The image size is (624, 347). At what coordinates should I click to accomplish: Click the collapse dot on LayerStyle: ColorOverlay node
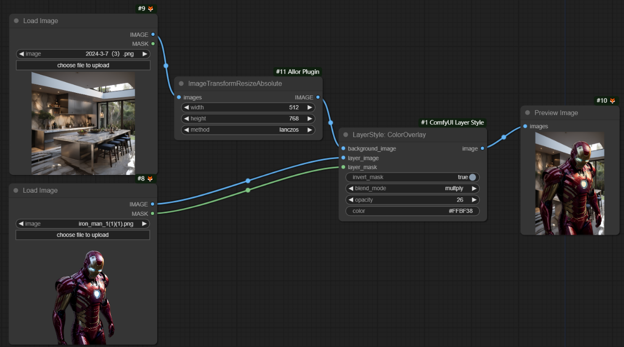click(x=346, y=135)
